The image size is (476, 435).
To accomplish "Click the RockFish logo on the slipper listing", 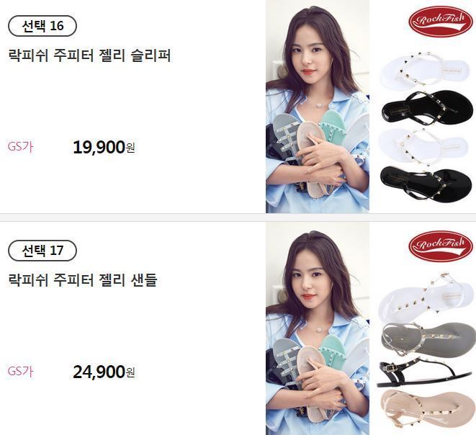I will tap(441, 21).
